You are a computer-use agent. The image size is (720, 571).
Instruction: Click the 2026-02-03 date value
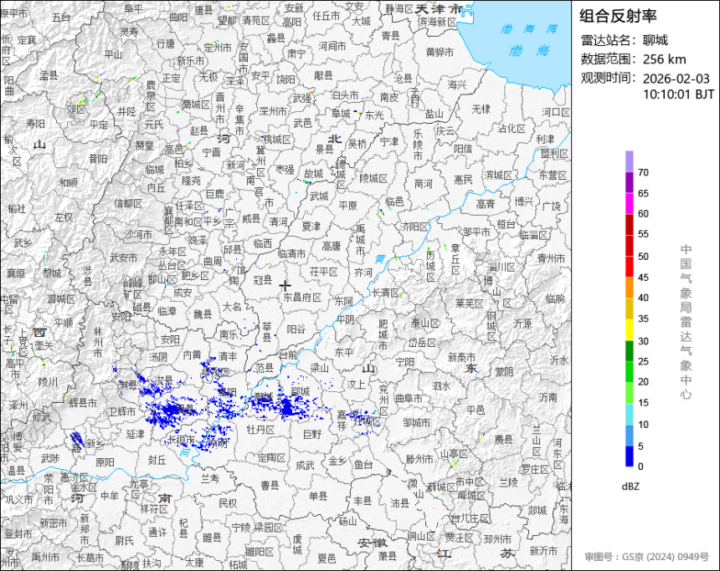(676, 79)
